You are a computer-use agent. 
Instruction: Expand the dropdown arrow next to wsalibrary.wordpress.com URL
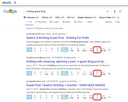click(79, 58)
